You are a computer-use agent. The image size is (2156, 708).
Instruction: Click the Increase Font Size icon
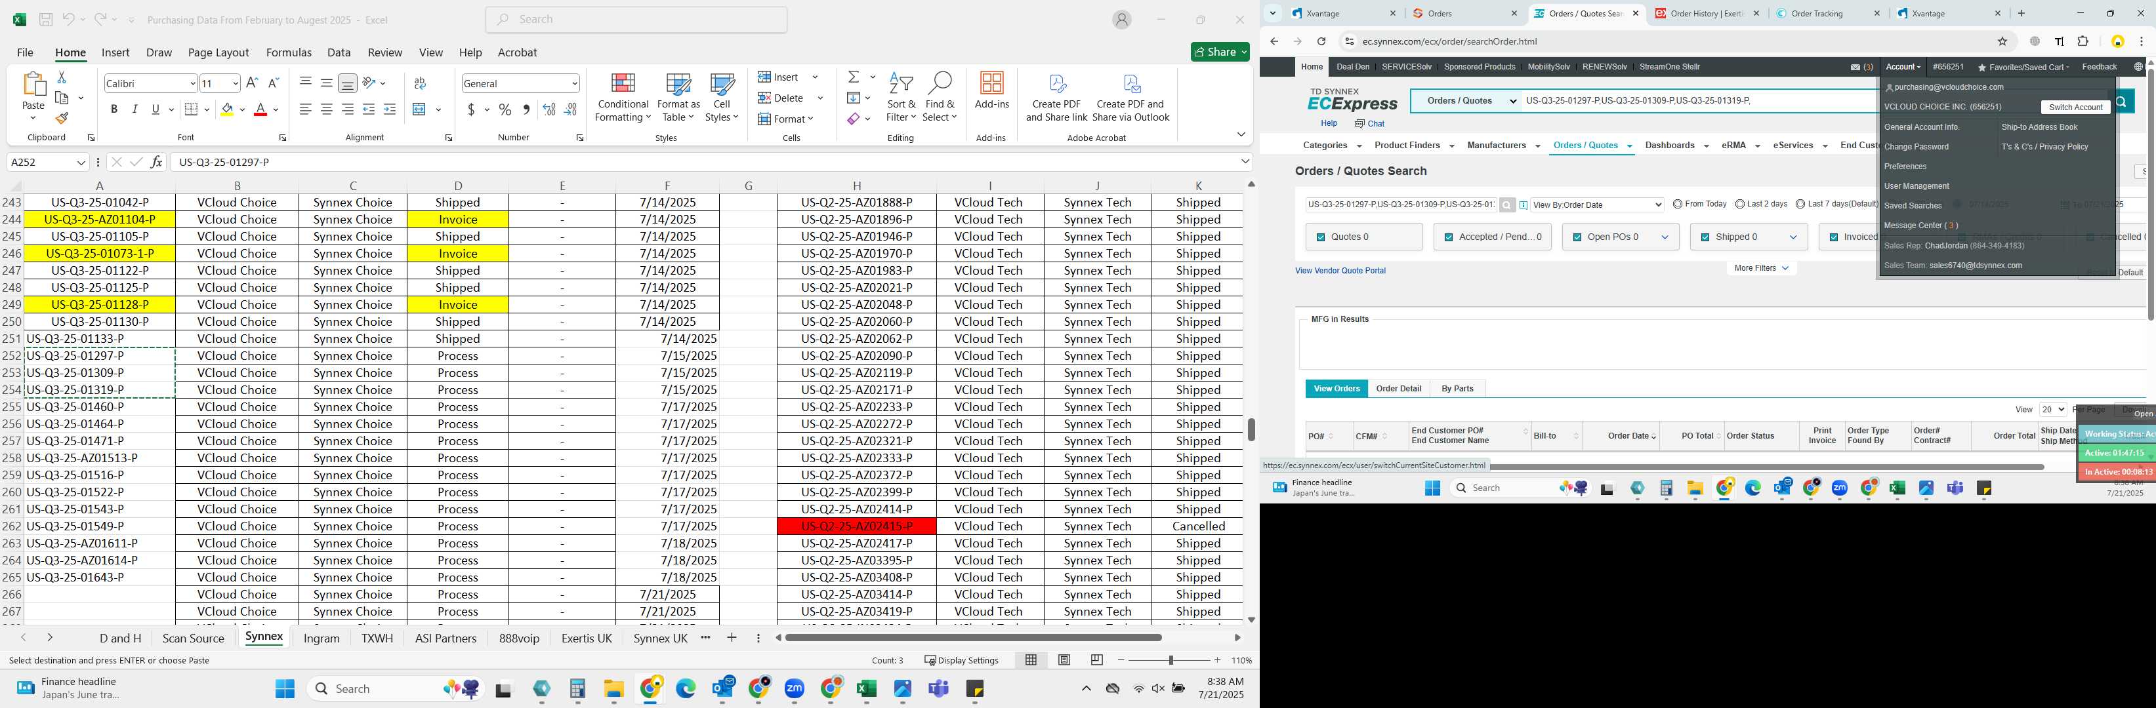[x=252, y=83]
